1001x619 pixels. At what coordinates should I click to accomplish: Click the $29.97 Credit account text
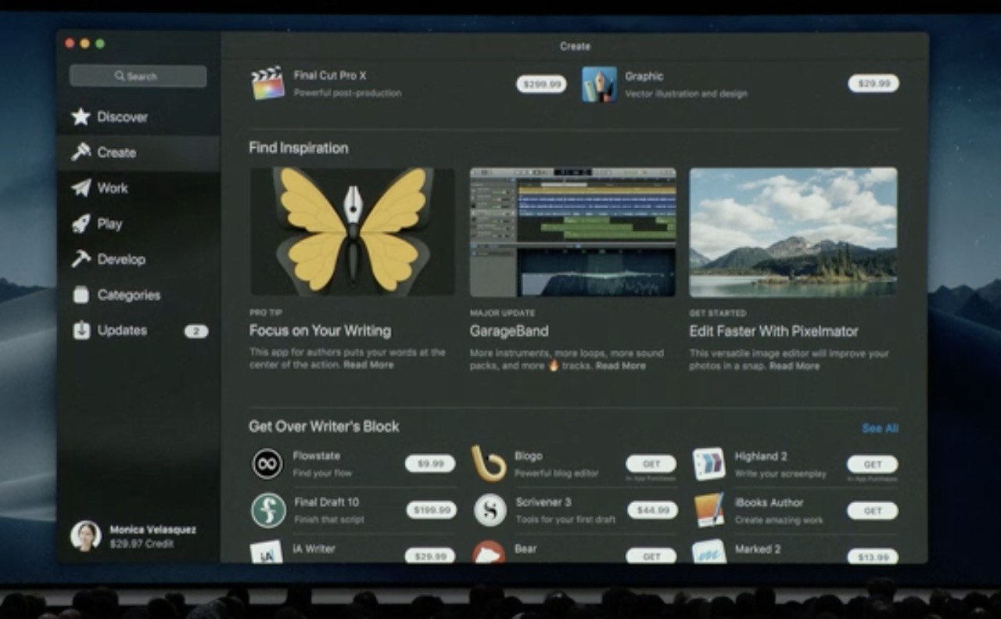click(142, 544)
